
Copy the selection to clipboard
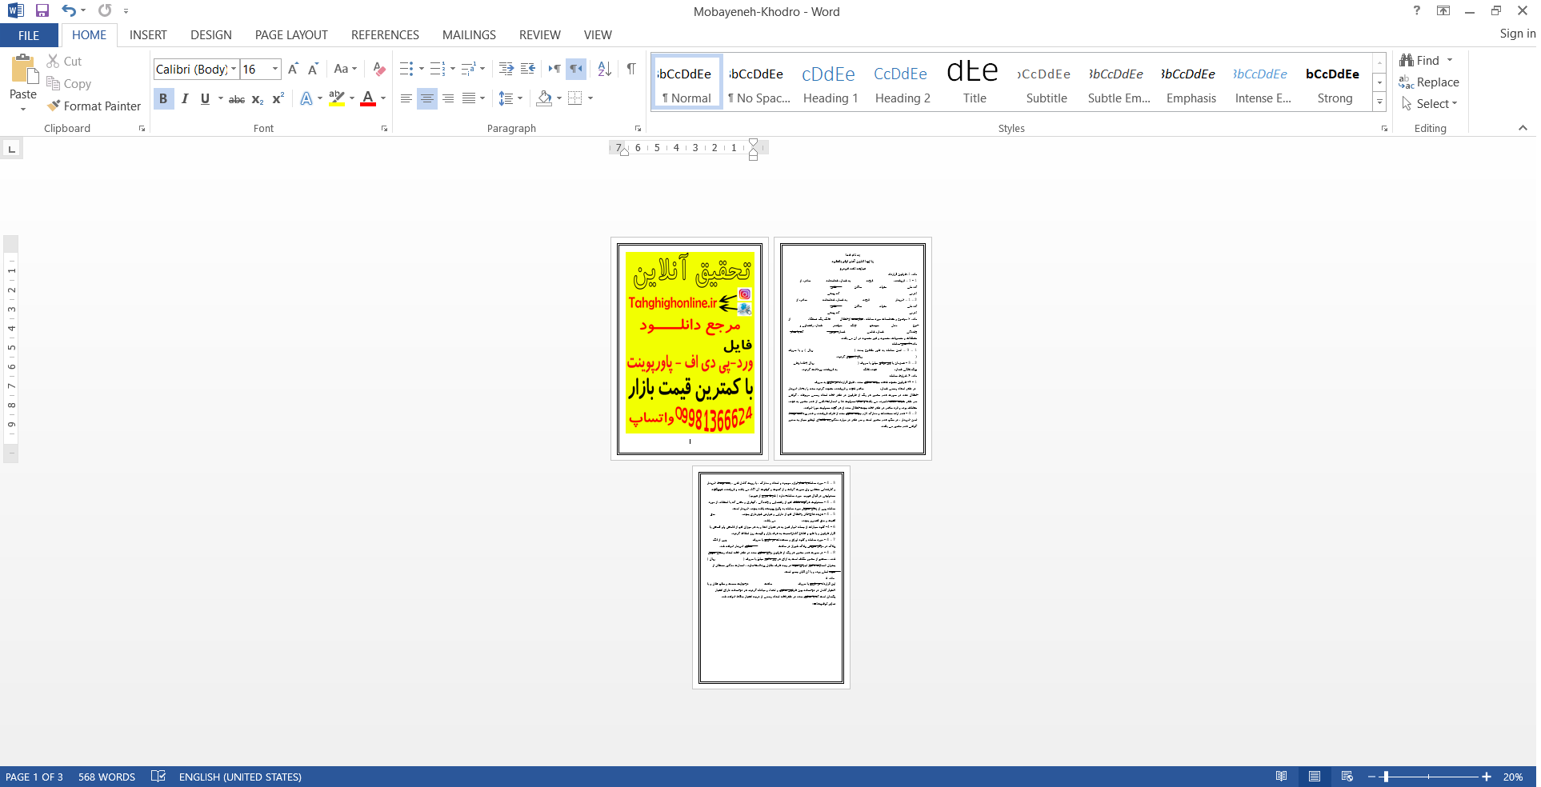[69, 83]
